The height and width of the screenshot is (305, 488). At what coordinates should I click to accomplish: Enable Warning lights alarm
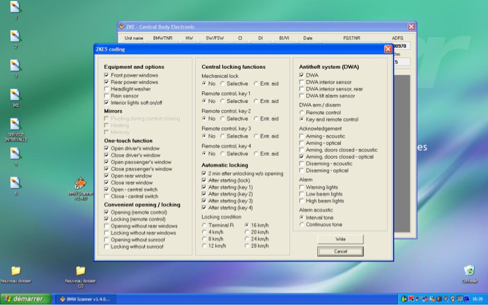pyautogui.click(x=301, y=187)
